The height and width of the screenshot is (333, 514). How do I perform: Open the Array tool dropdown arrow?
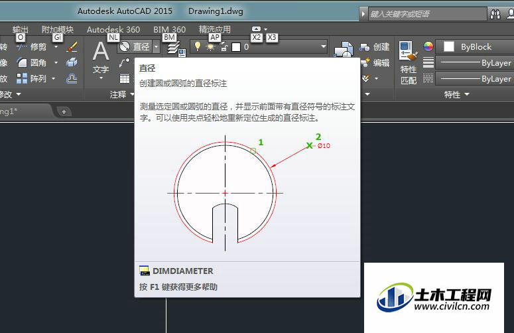[x=54, y=78]
